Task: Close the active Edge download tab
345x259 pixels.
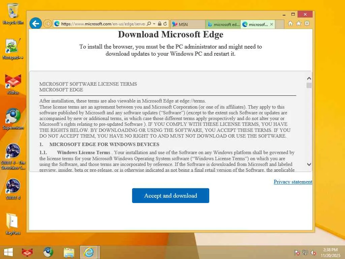Action: [x=272, y=24]
